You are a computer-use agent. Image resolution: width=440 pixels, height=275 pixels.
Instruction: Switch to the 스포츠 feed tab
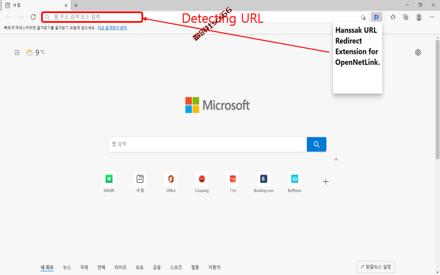[176, 267]
